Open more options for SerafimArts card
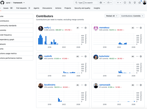The image size is (147, 109). point(82,85)
